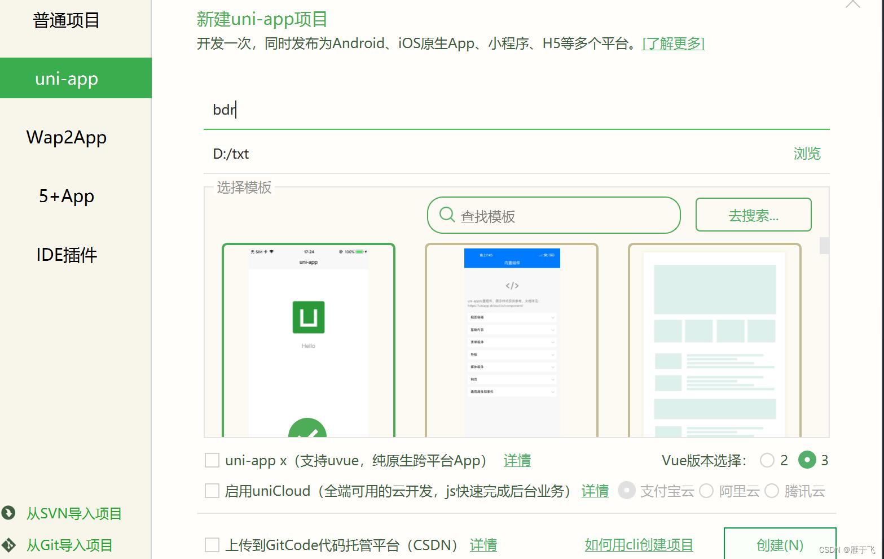Select 阿里云 radio option

point(706,491)
